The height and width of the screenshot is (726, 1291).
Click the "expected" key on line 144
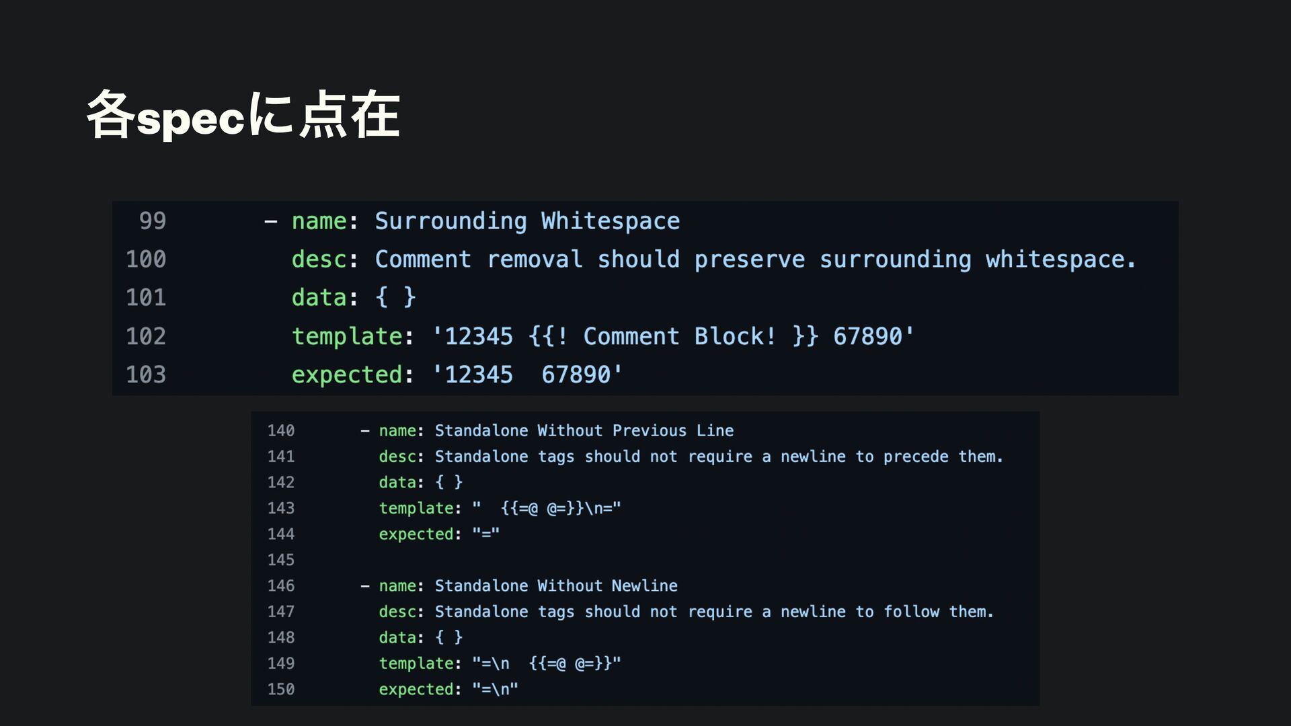pos(416,534)
